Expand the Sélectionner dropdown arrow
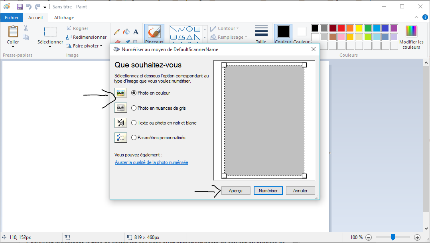Screen dimensions: 430x243 pyautogui.click(x=50, y=47)
